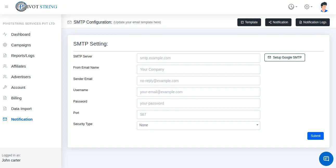Image resolution: width=336 pixels, height=168 pixels.
Task: Open the Notification Logs tab
Action: pyautogui.click(x=313, y=22)
